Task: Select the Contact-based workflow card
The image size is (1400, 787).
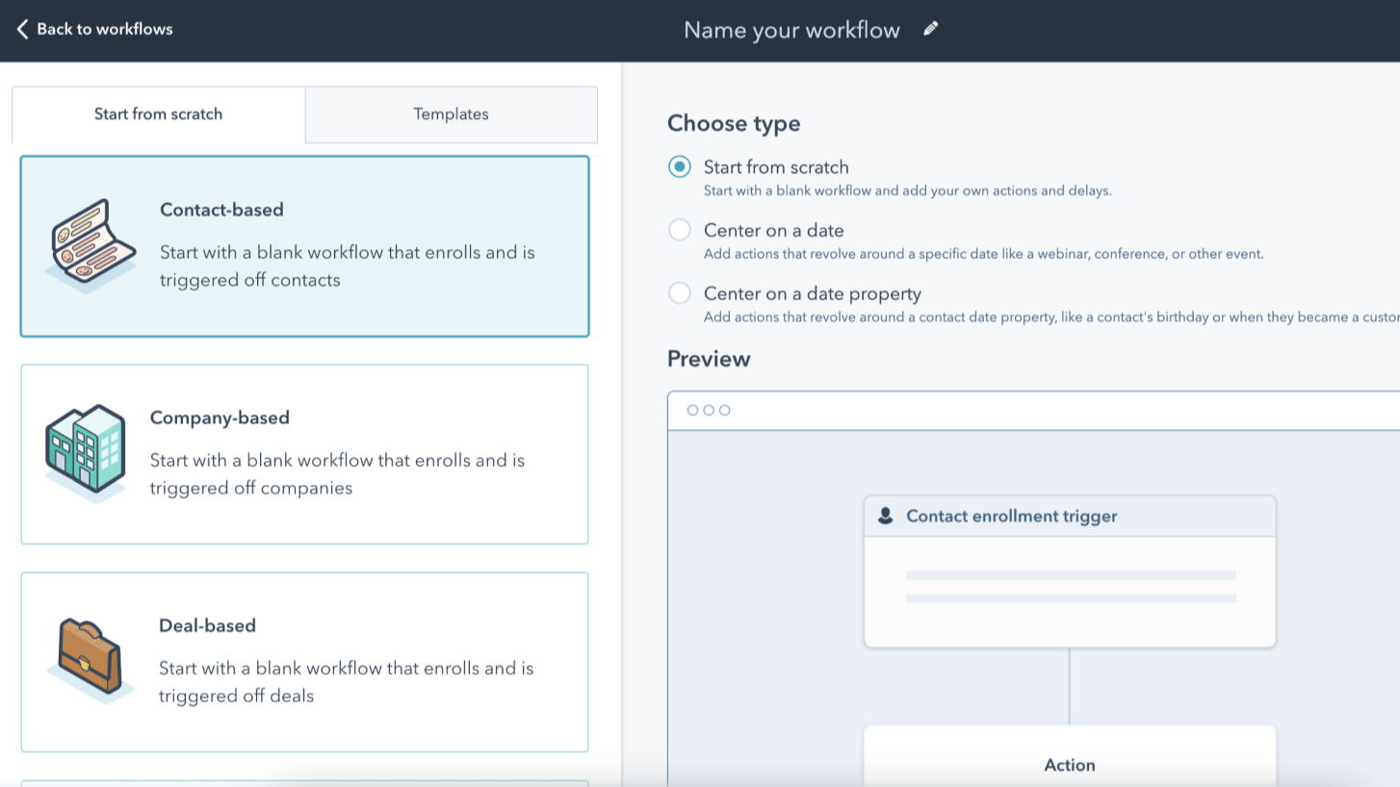Action: 304,246
